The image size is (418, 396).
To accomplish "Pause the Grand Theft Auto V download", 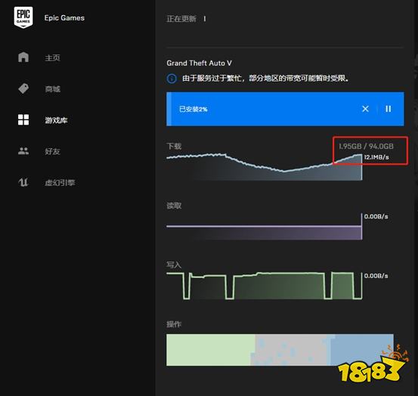I will (389, 109).
